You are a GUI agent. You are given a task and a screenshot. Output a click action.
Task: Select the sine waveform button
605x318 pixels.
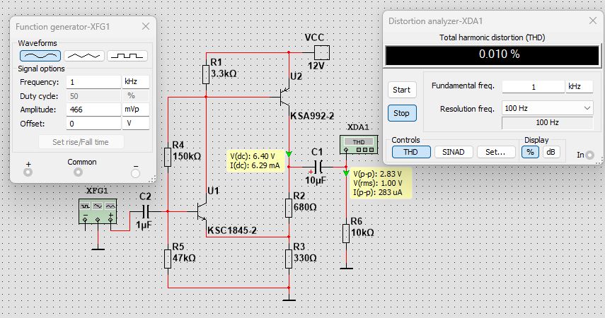[40, 56]
